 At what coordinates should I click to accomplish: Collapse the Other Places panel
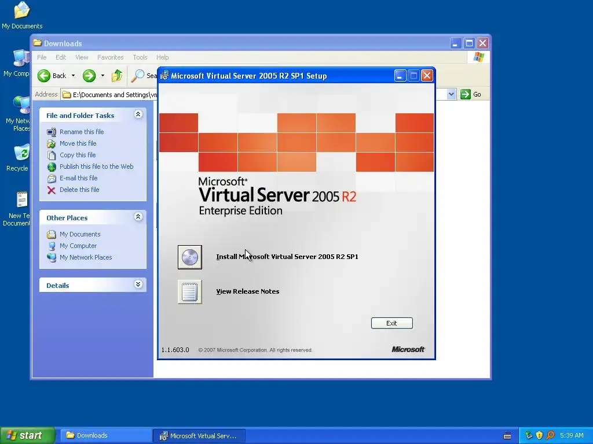point(138,217)
